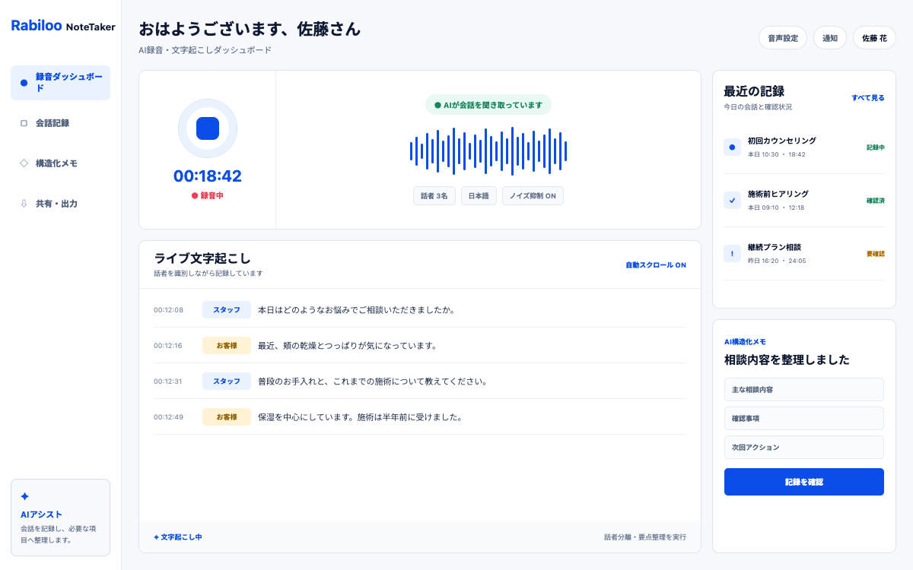The width and height of the screenshot is (913, 570).
Task: Stop recording with the blue stop button
Action: coord(208,128)
